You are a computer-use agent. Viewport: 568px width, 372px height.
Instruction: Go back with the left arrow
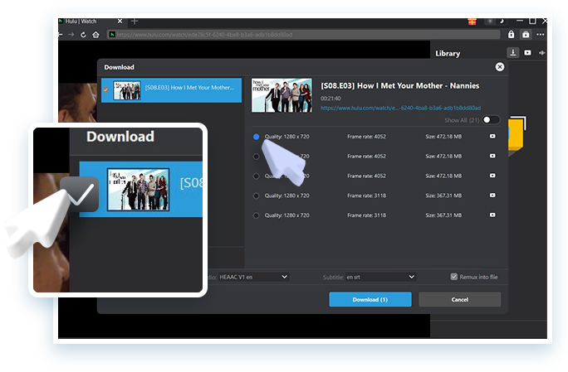61,35
